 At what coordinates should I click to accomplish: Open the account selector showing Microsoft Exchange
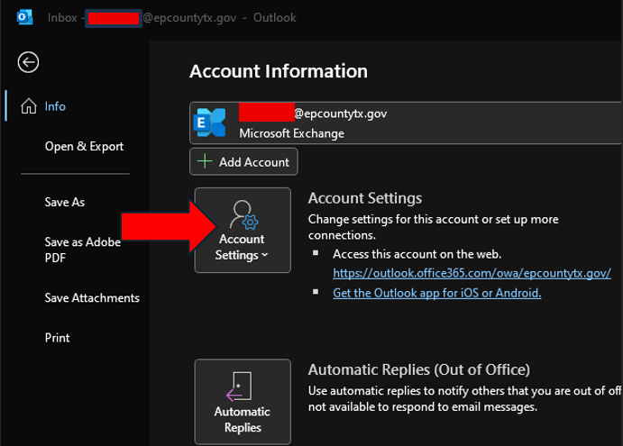406,123
